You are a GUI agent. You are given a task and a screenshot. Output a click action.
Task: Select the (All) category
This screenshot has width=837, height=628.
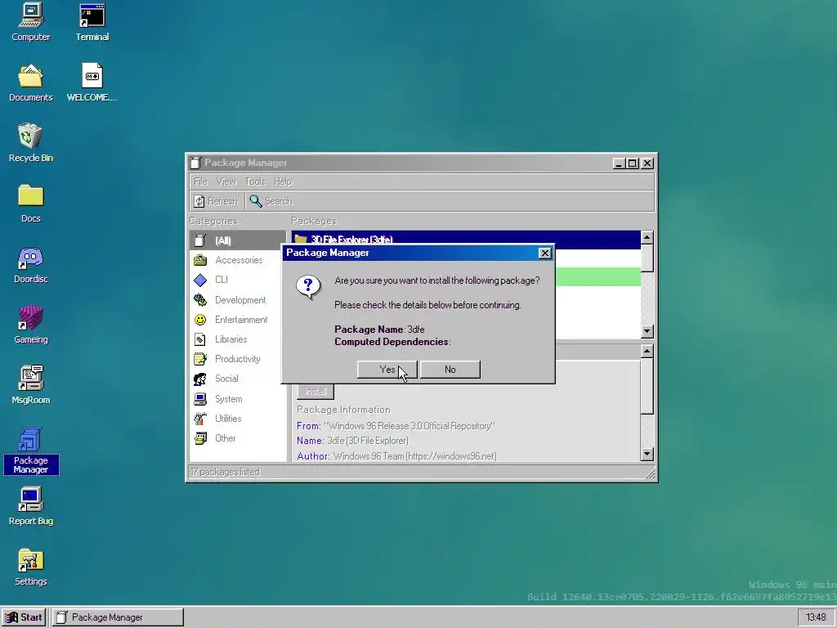pos(238,240)
